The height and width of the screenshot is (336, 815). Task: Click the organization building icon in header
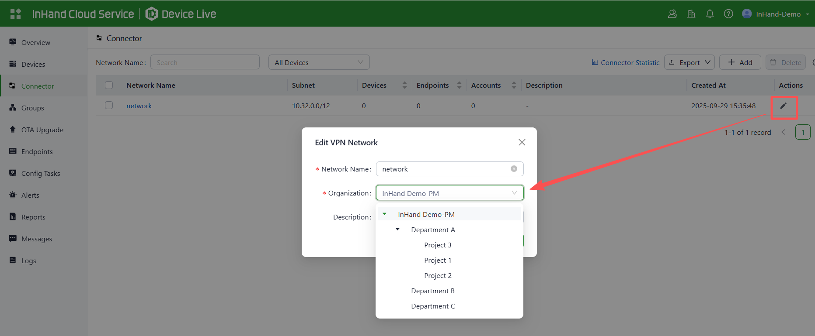point(691,14)
